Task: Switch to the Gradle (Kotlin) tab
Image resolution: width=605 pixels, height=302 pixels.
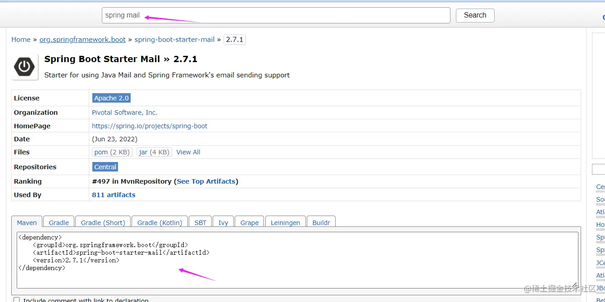Action: [x=160, y=222]
